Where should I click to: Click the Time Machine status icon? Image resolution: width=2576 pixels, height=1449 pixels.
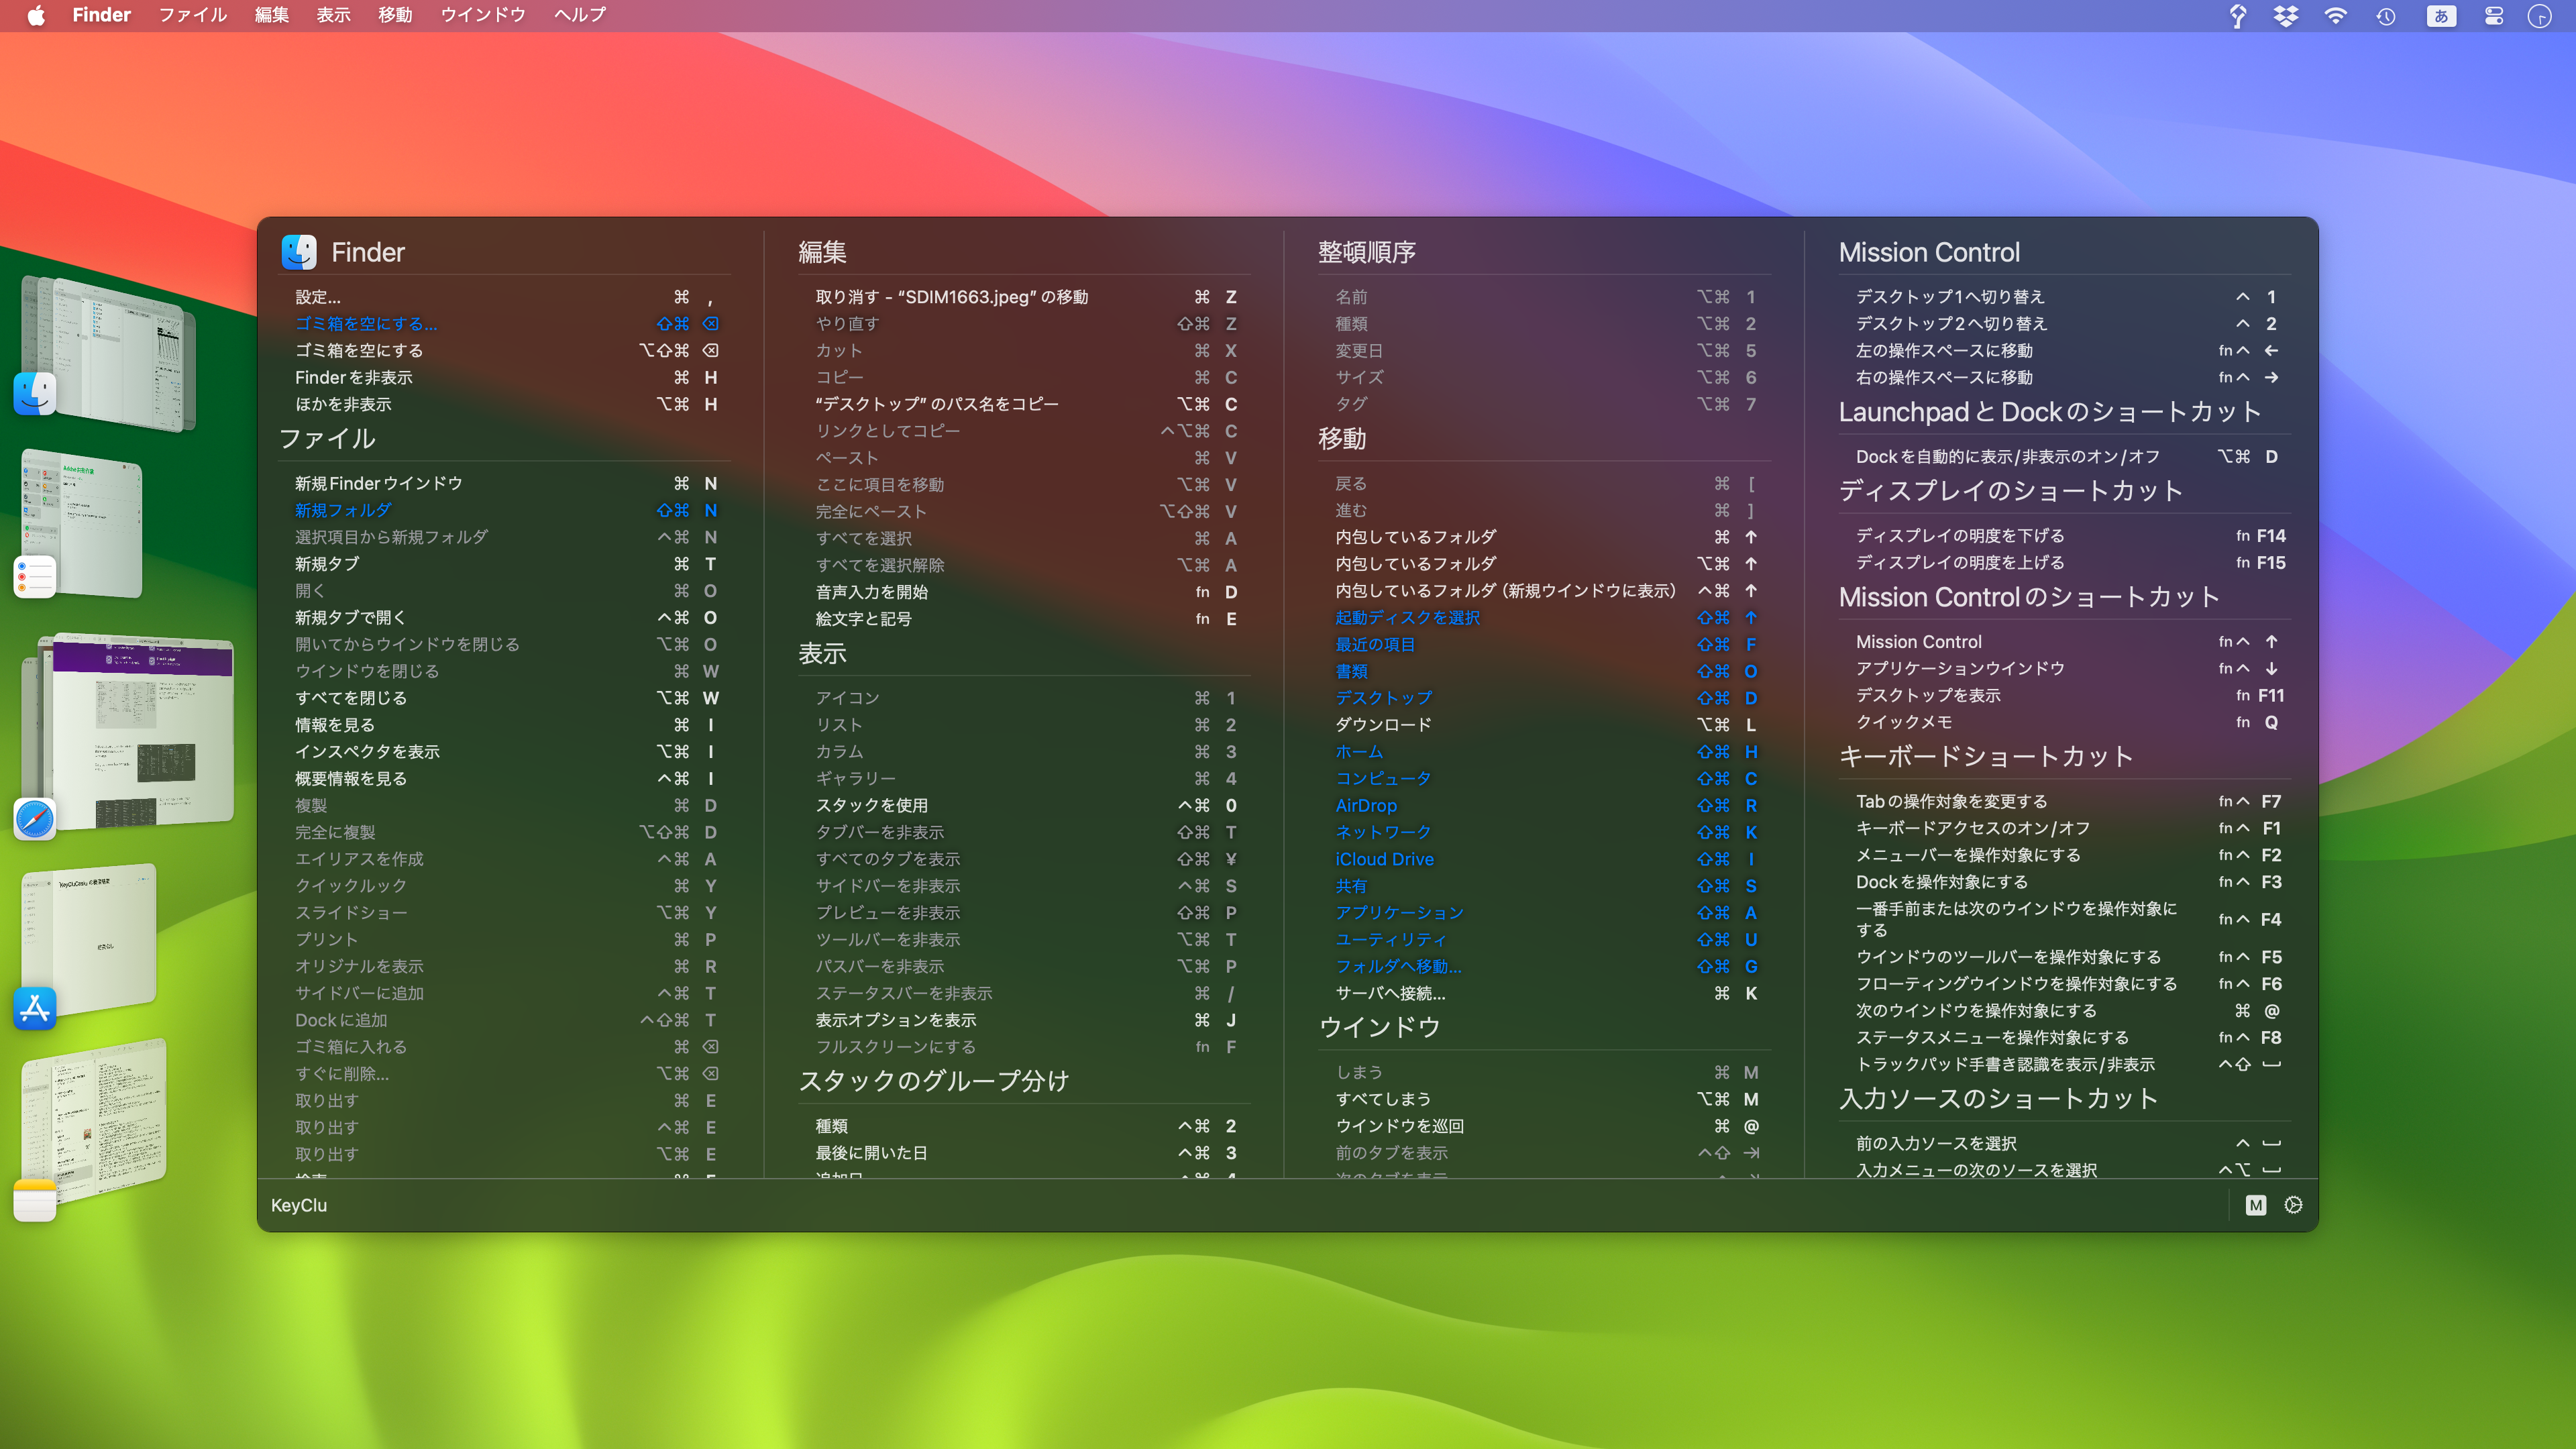2385,15
